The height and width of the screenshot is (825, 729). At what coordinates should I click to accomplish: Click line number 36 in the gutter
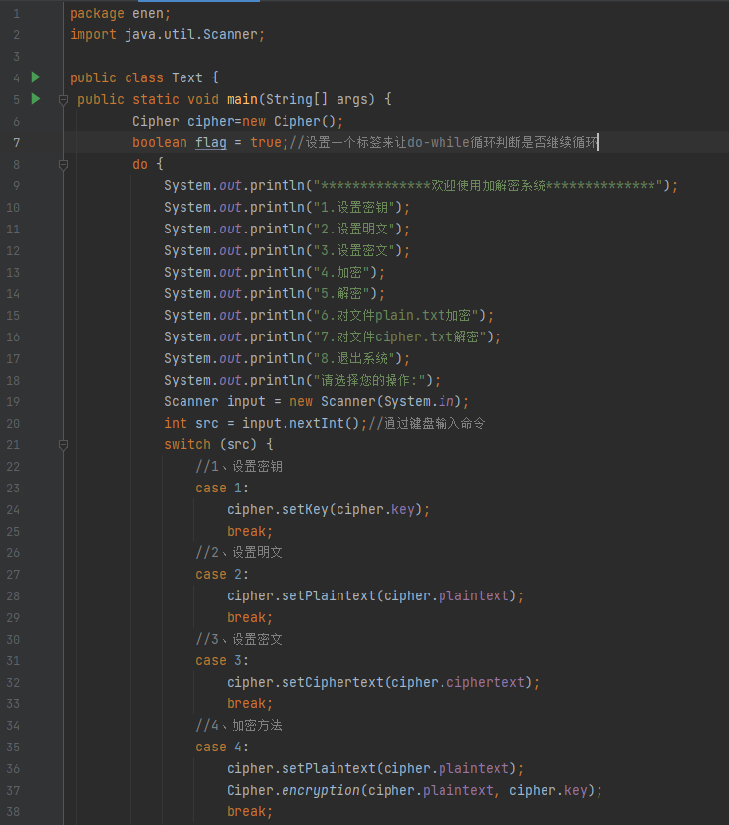[x=13, y=769]
